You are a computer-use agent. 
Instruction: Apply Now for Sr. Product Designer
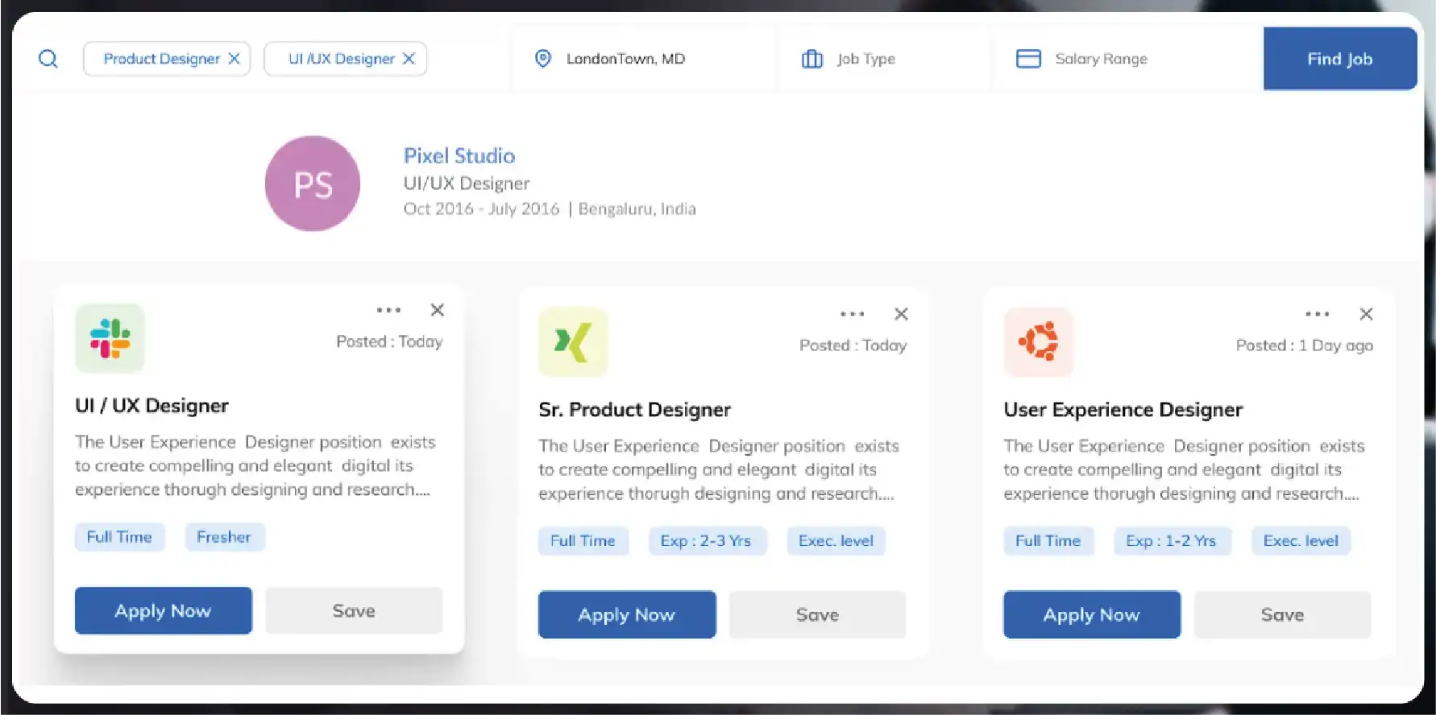pos(626,615)
